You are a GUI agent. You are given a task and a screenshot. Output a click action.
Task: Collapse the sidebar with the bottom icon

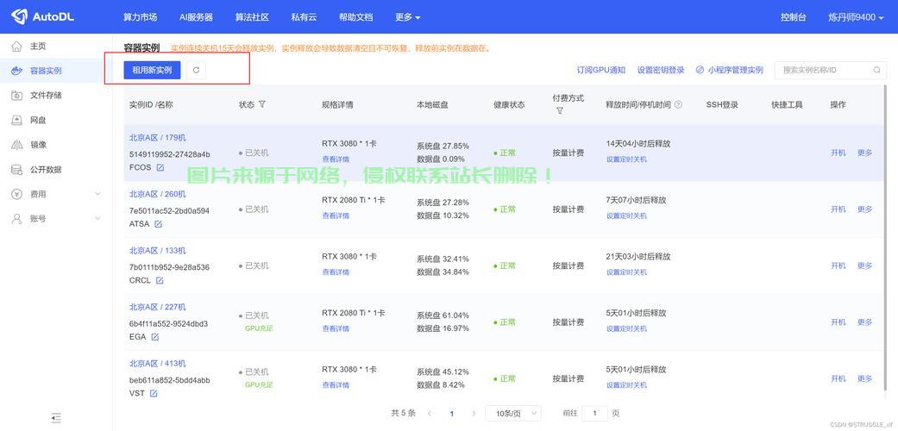point(56,418)
